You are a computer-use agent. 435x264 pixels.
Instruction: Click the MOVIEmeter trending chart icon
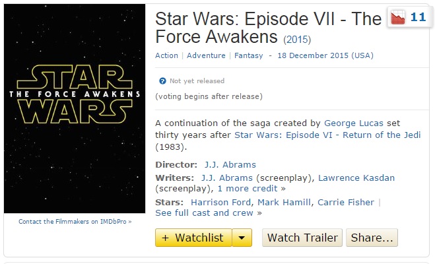[398, 18]
